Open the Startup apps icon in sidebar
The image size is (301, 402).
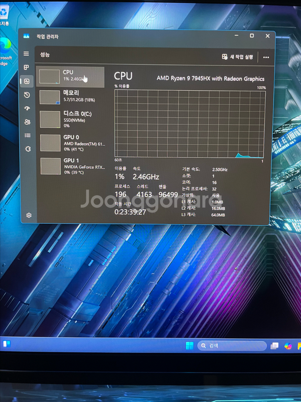click(27, 108)
